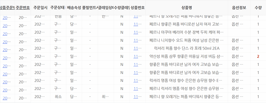The width and height of the screenshot is (266, 103).
Task: Open product number link for 페르니 니치향수 row
Action: click(x=136, y=40)
